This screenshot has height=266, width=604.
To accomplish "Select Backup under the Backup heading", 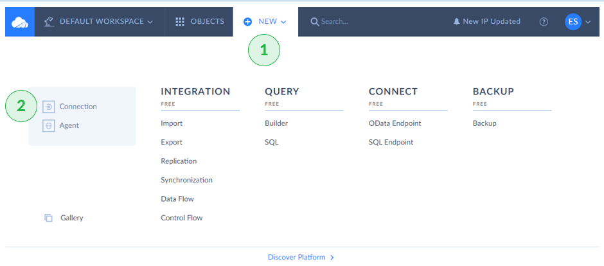I will pos(484,123).
